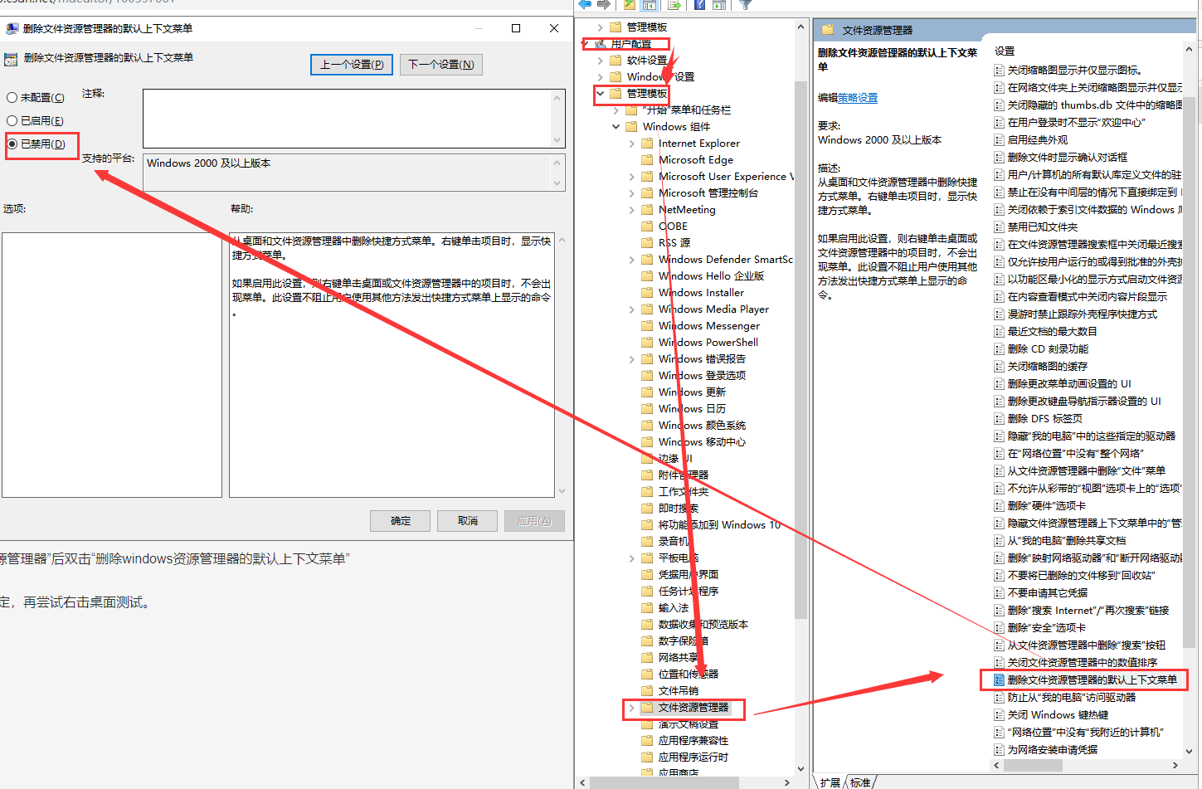Expand the NetMeeting tree node
This screenshot has height=789, width=1202.
[x=632, y=210]
